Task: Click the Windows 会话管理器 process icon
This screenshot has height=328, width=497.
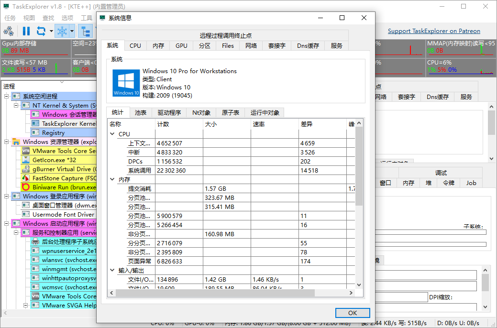Action: [x=35, y=114]
